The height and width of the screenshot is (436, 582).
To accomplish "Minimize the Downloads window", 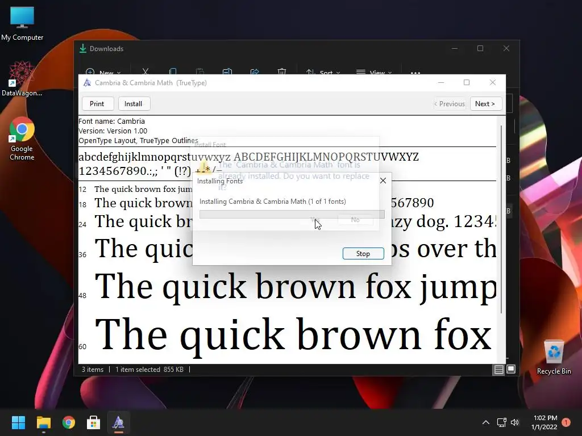I will pyautogui.click(x=454, y=49).
